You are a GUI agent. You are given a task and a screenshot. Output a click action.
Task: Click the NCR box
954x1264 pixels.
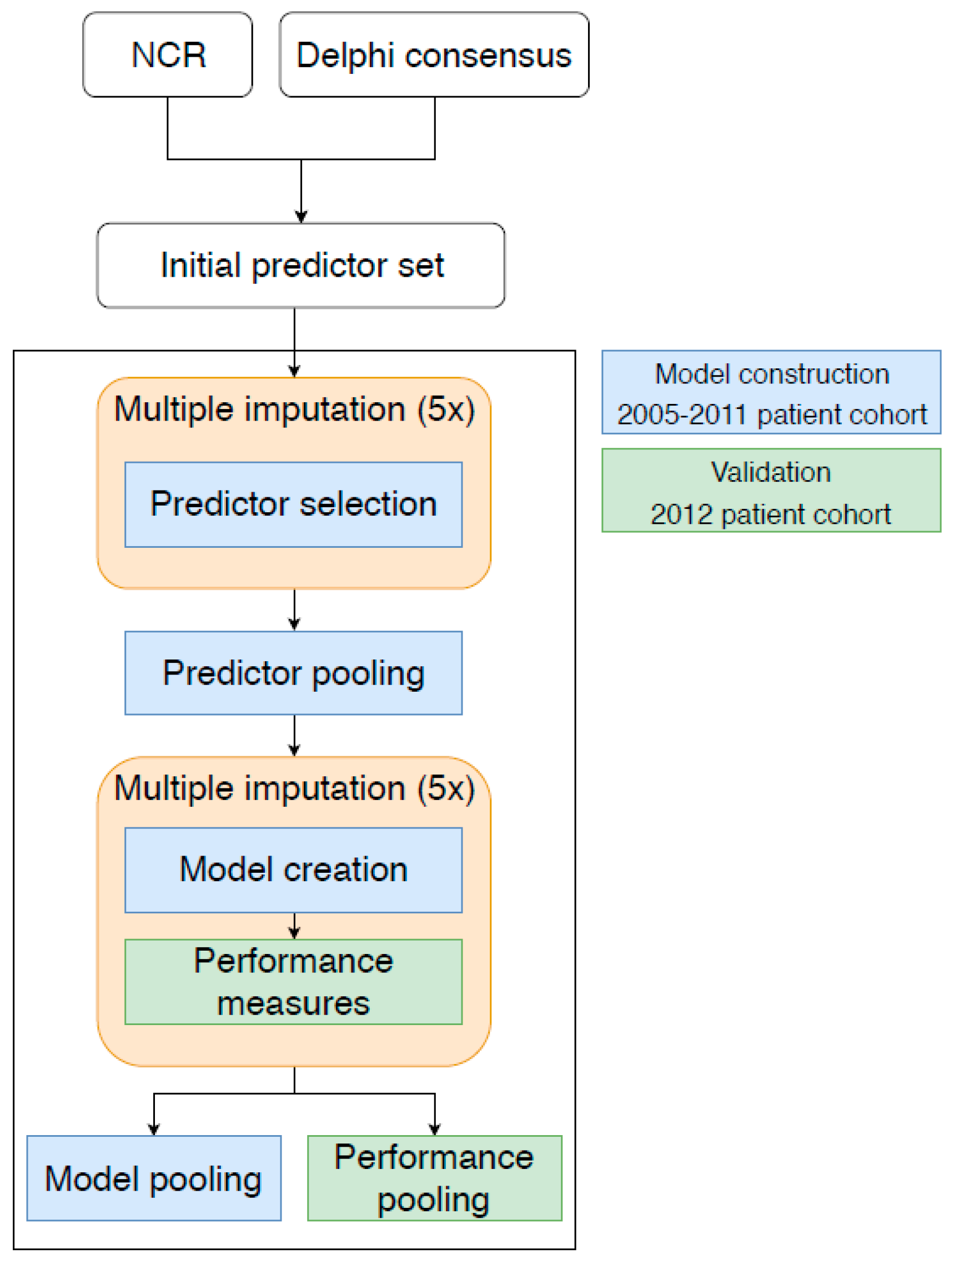pos(167,55)
